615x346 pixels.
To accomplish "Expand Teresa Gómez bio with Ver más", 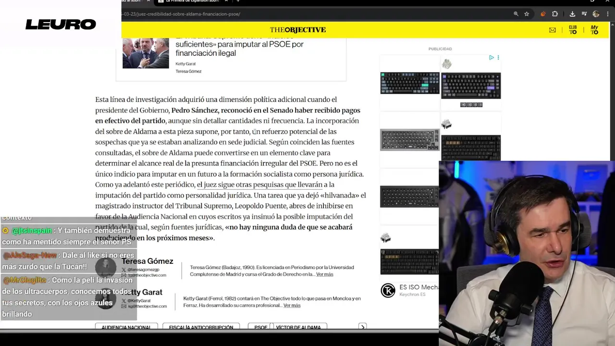I will [x=325, y=274].
